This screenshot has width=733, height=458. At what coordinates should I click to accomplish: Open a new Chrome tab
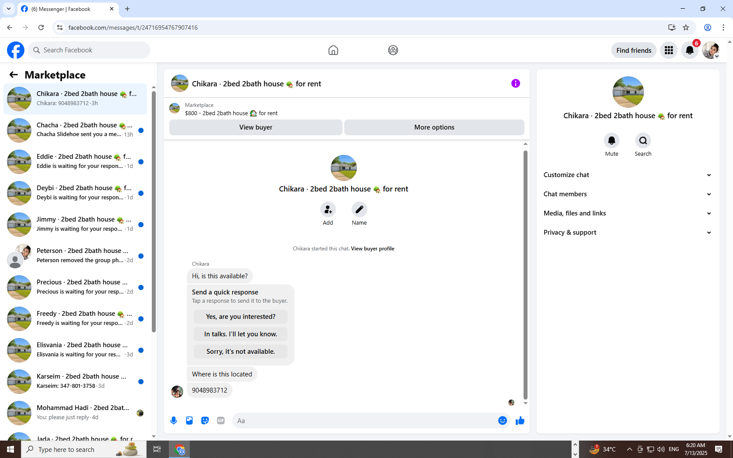pyautogui.click(x=127, y=9)
